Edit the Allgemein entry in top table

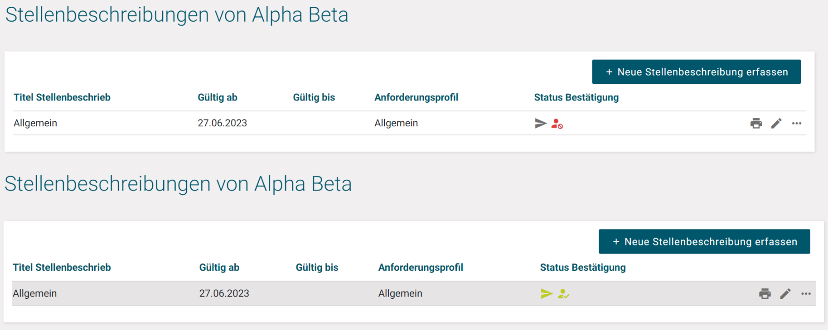(x=776, y=123)
